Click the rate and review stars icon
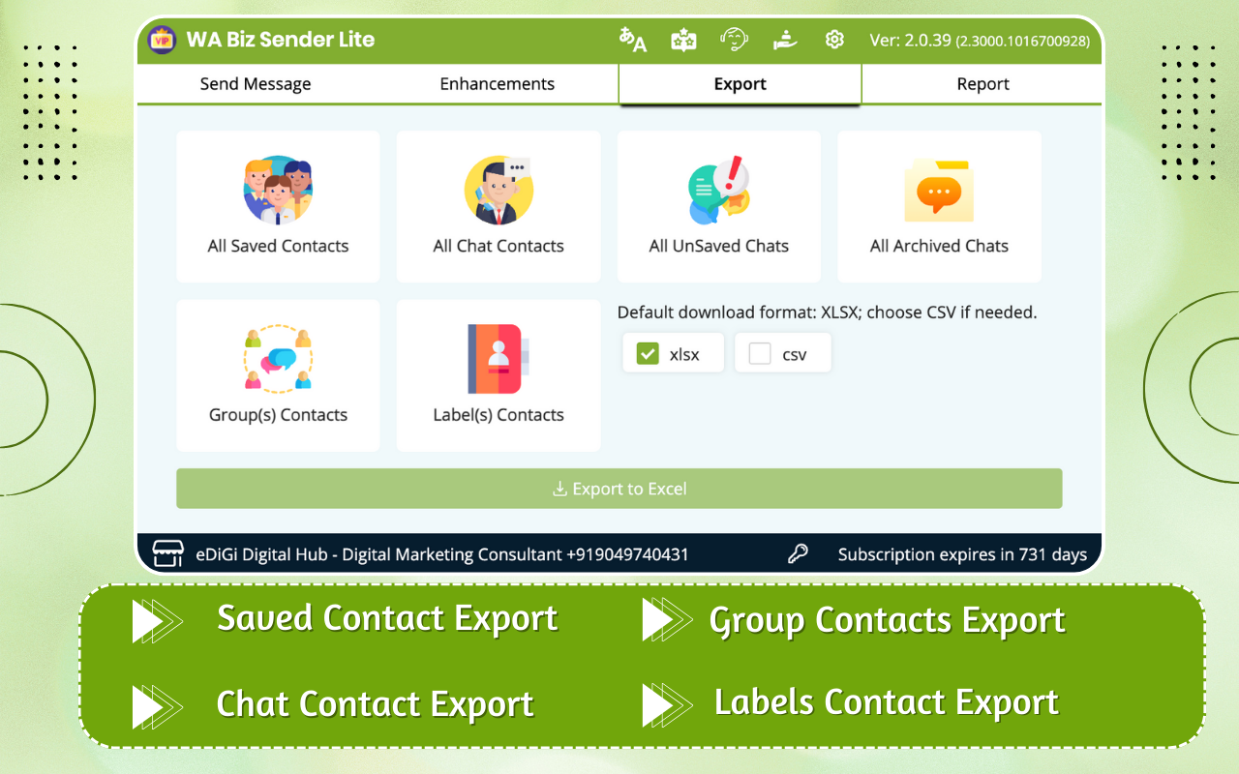The width and height of the screenshot is (1239, 774). (683, 40)
